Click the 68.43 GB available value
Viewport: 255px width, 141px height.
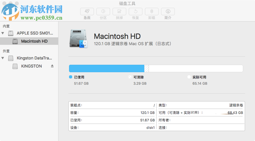pyautogui.click(x=235, y=113)
